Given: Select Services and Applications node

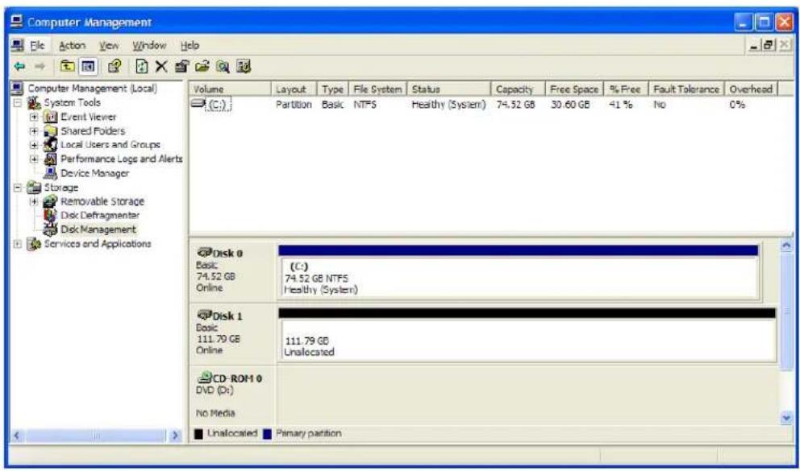Looking at the screenshot, I should tap(98, 243).
